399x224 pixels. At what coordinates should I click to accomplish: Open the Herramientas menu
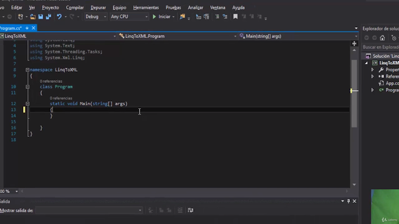[146, 7]
